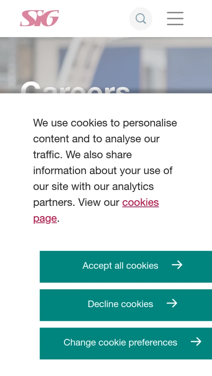Click the 'information about your use of' line
The height and width of the screenshot is (376, 212).
[x=103, y=171]
